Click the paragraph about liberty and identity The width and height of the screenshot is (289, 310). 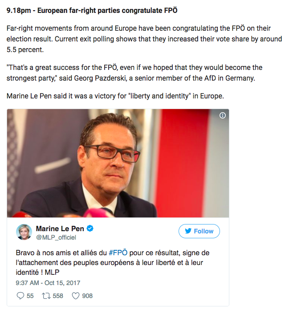pos(115,96)
